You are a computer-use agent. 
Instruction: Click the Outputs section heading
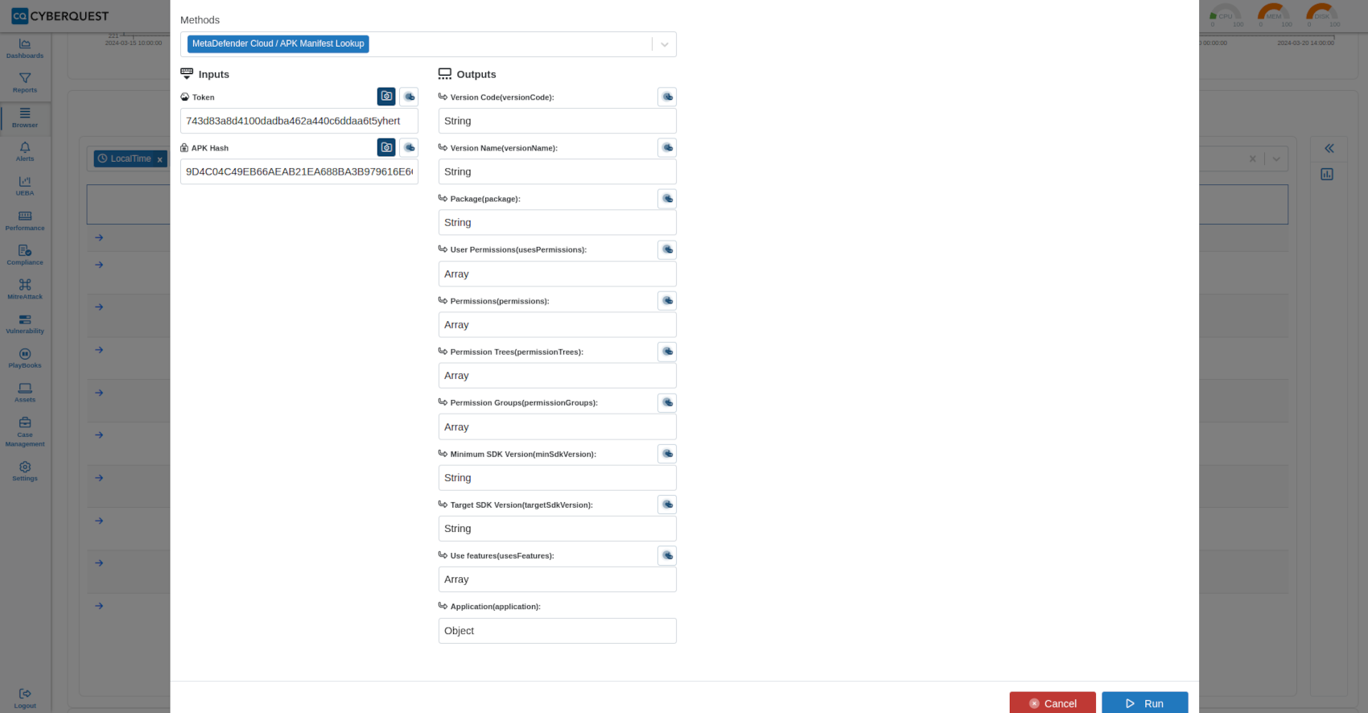coord(476,74)
